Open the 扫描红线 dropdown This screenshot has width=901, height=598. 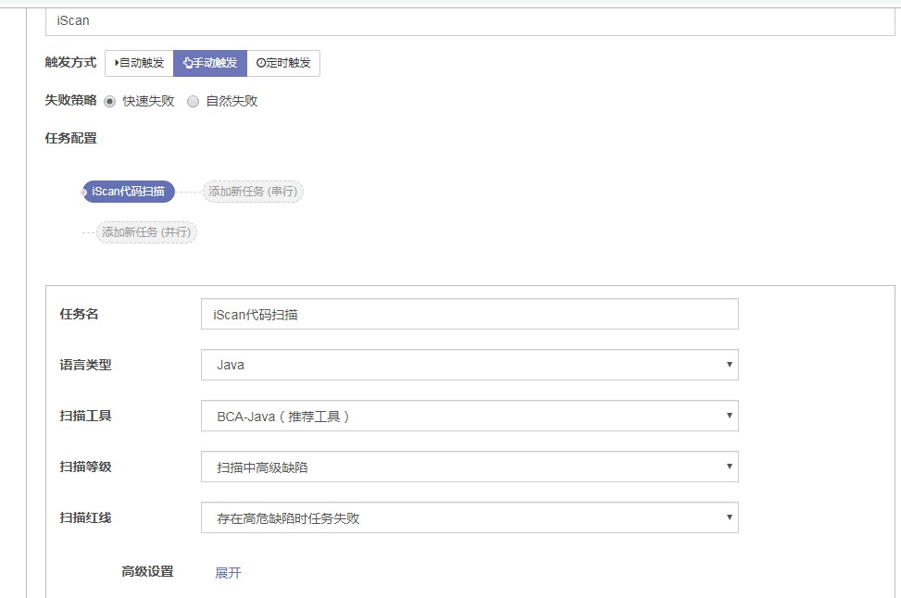[469, 517]
